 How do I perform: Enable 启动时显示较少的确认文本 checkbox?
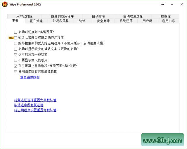point(15,49)
